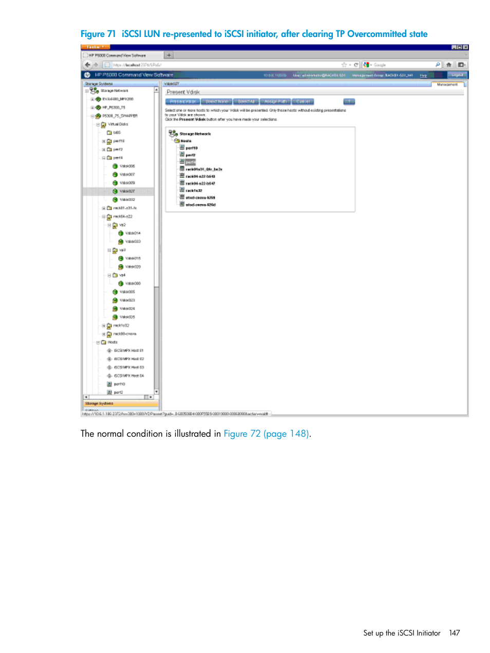Click the Hosts folder icon in right panel

[177, 141]
